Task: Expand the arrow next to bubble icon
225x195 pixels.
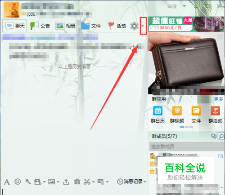Action: 107,182
